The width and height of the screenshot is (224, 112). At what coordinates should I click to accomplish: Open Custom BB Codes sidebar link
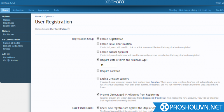click(11, 43)
